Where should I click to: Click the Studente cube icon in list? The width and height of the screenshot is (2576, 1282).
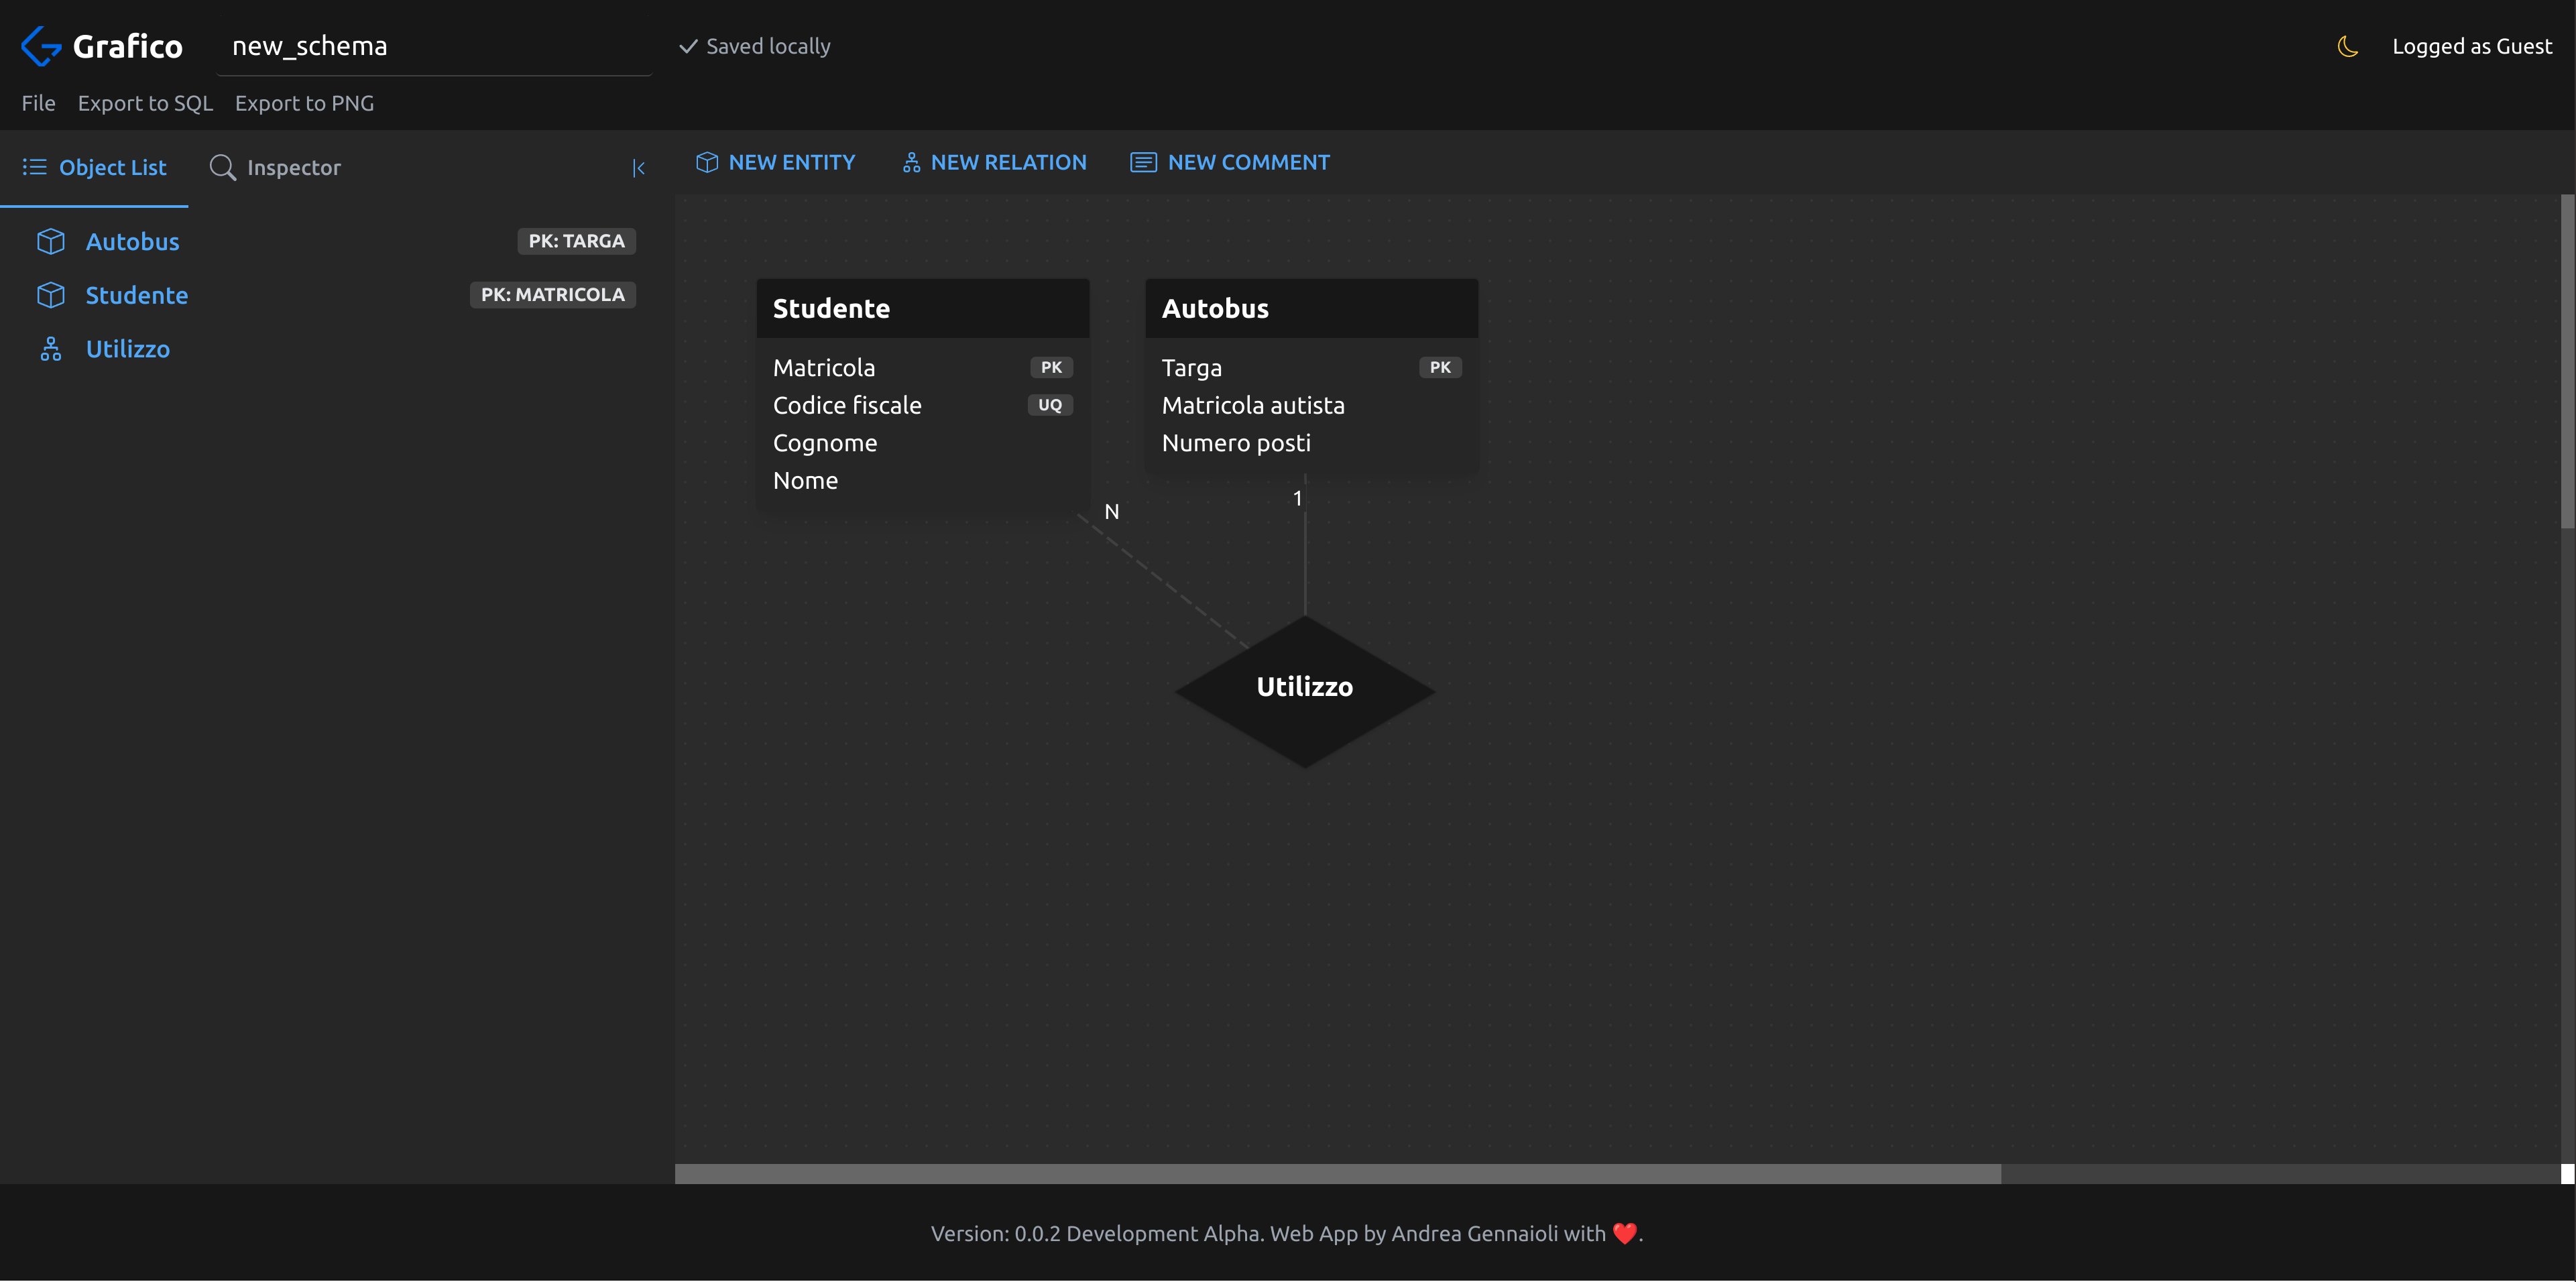coord(51,295)
